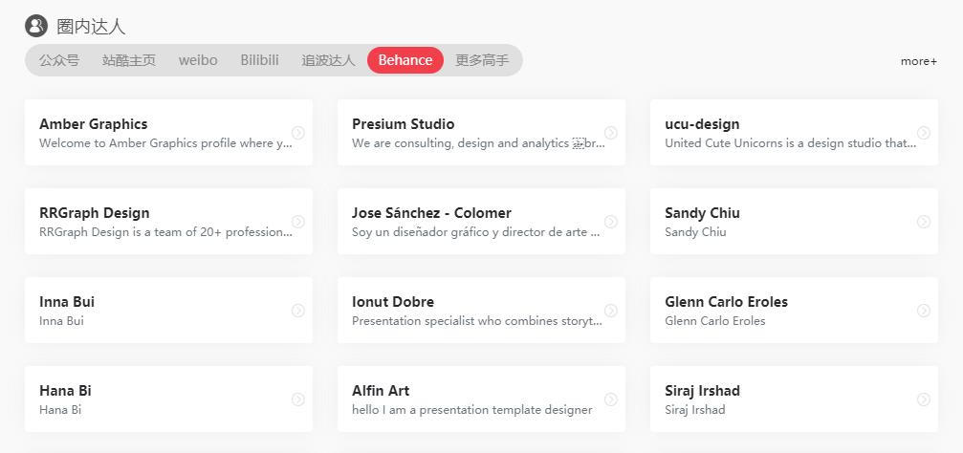Image resolution: width=963 pixels, height=453 pixels.
Task: Click the arrow icon on Sandy Chiu card
Action: coord(924,222)
